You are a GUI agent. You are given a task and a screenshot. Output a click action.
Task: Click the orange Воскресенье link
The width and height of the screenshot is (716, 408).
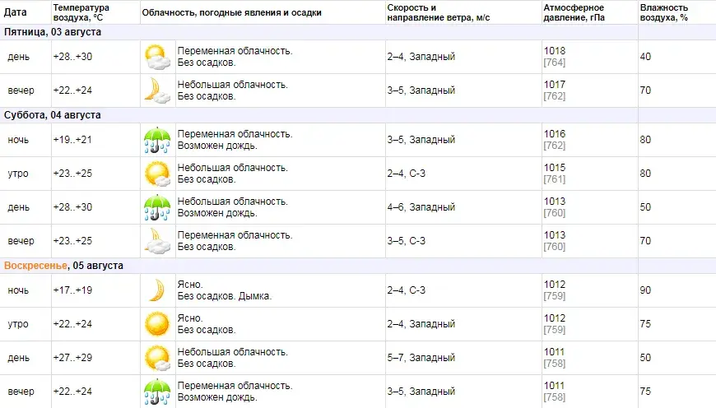coord(35,266)
